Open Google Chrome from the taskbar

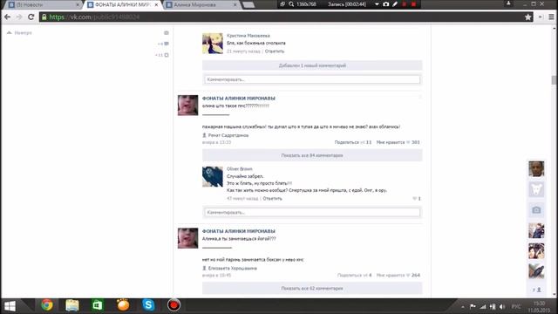[x=47, y=305]
